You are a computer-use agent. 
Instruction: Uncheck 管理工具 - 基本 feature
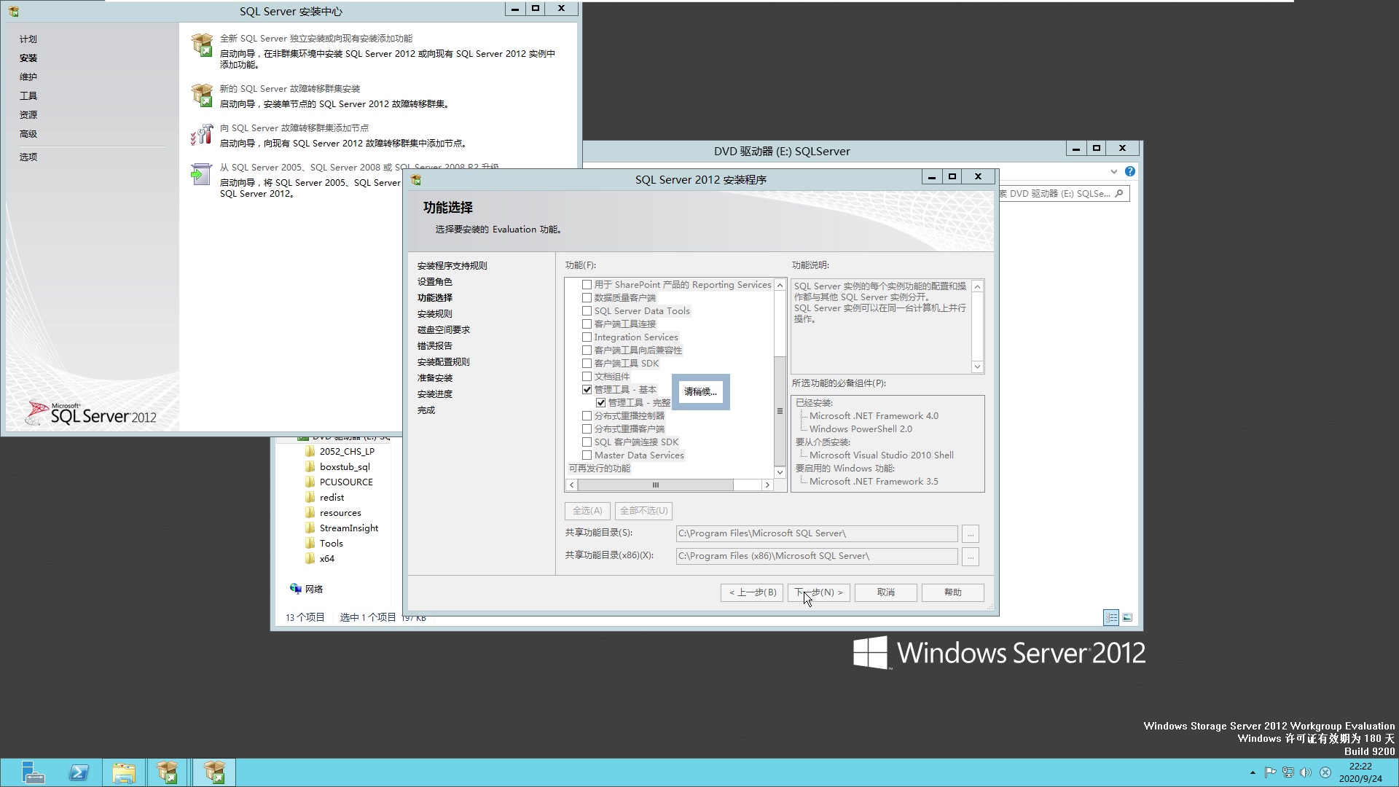(x=587, y=389)
